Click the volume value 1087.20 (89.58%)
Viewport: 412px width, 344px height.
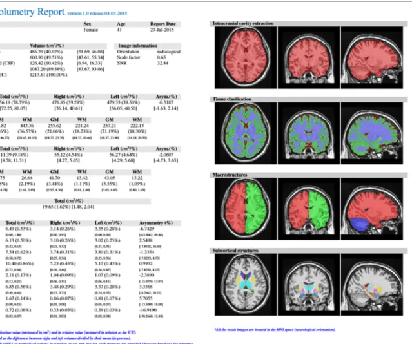pyautogui.click(x=47, y=69)
